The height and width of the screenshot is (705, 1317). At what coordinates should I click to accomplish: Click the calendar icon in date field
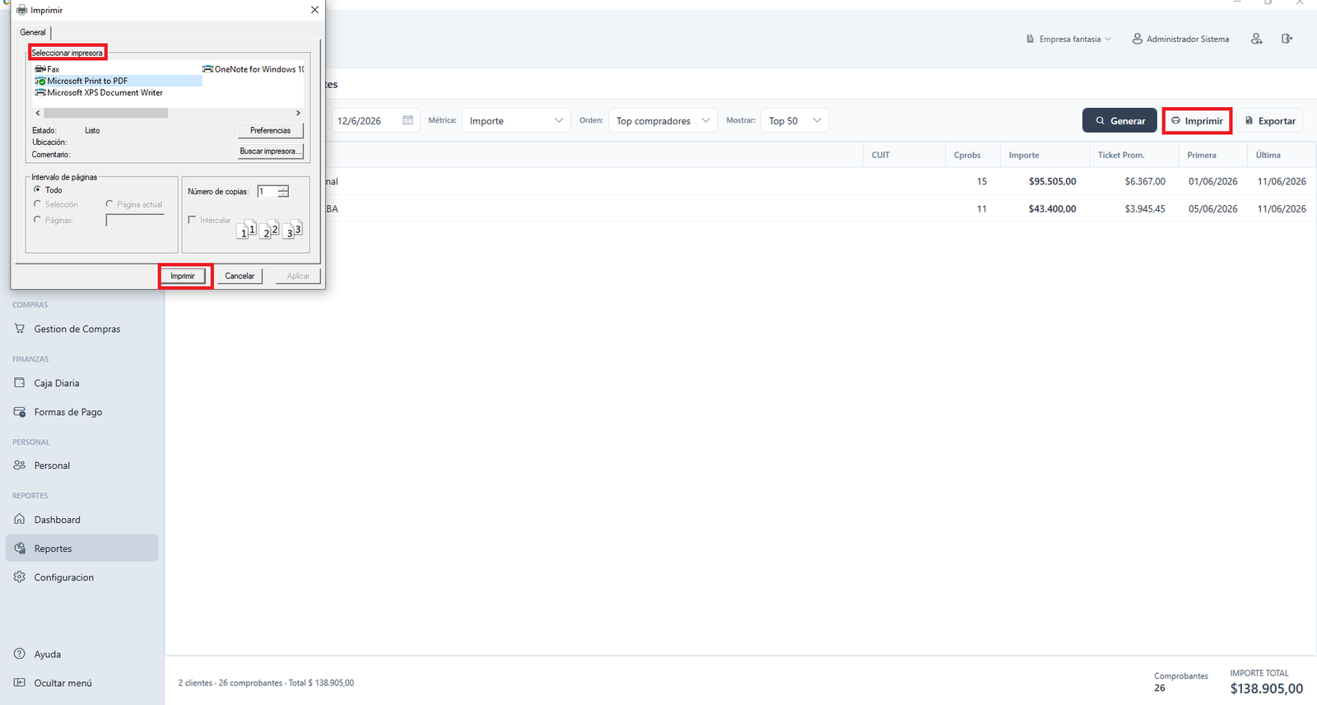407,120
